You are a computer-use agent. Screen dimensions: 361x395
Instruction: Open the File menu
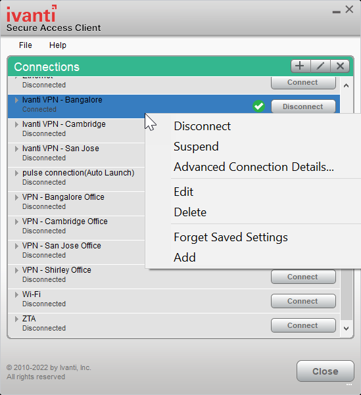point(26,45)
